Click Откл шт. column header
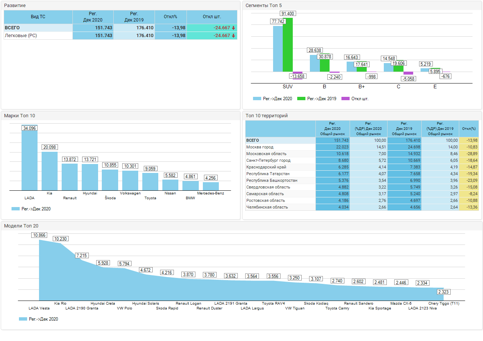The height and width of the screenshot is (341, 483). [212, 17]
